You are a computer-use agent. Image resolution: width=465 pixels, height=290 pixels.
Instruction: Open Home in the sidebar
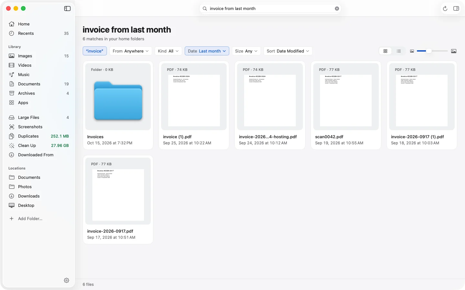[x=39, y=24]
